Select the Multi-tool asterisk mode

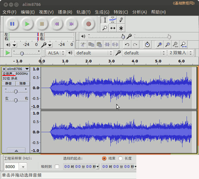(x=121, y=28)
